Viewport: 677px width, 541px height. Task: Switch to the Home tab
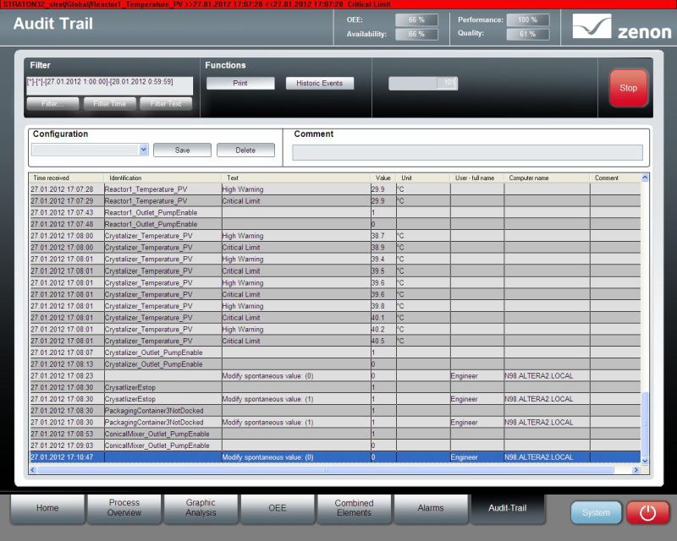(47, 508)
